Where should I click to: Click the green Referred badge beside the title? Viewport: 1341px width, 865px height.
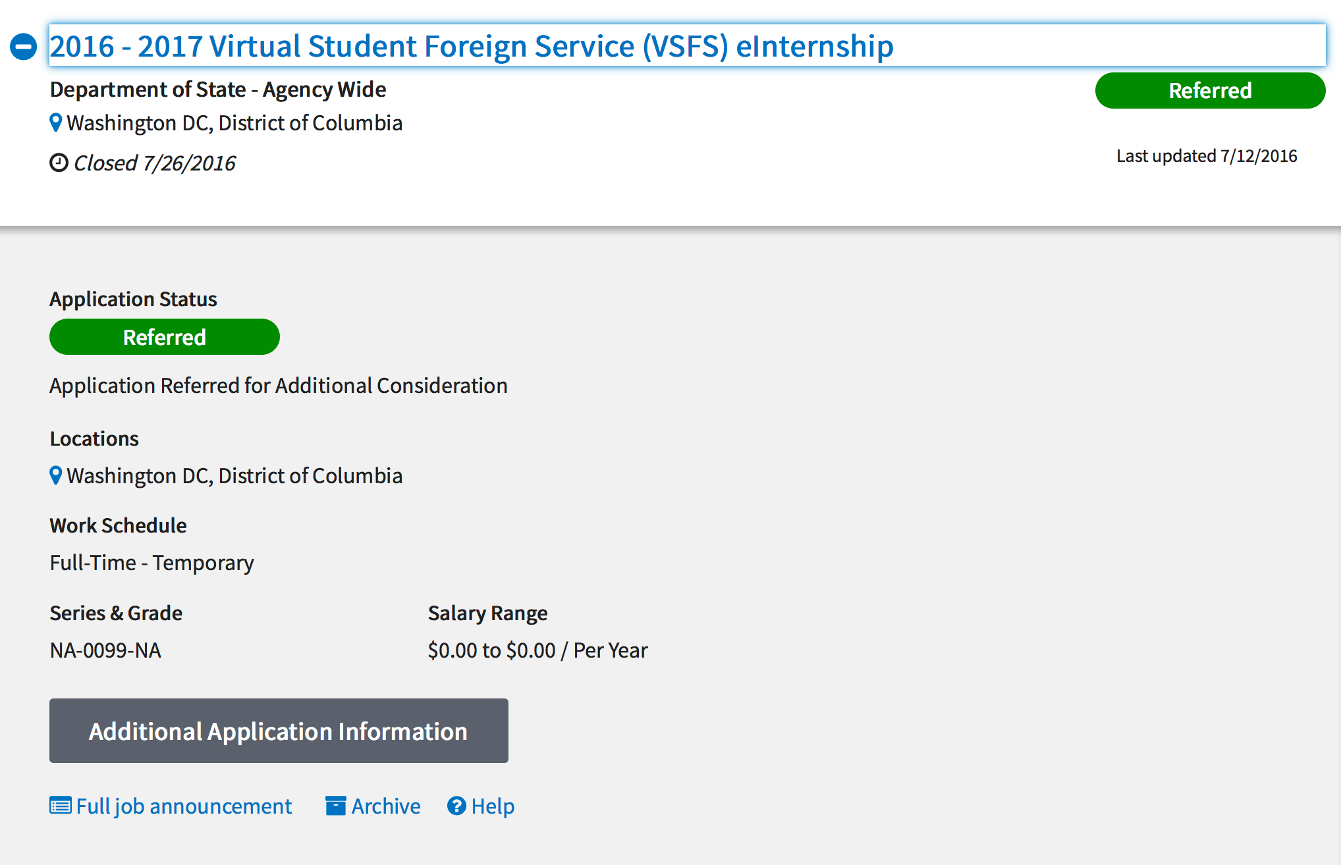tap(1209, 90)
